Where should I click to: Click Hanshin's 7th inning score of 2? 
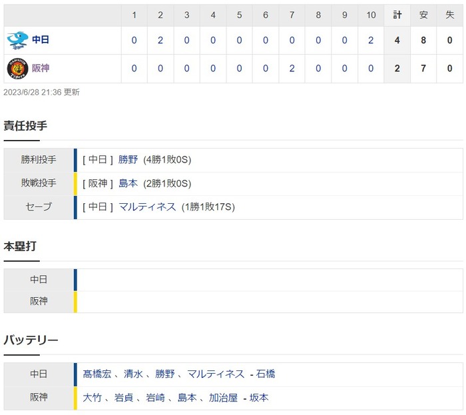click(x=292, y=68)
